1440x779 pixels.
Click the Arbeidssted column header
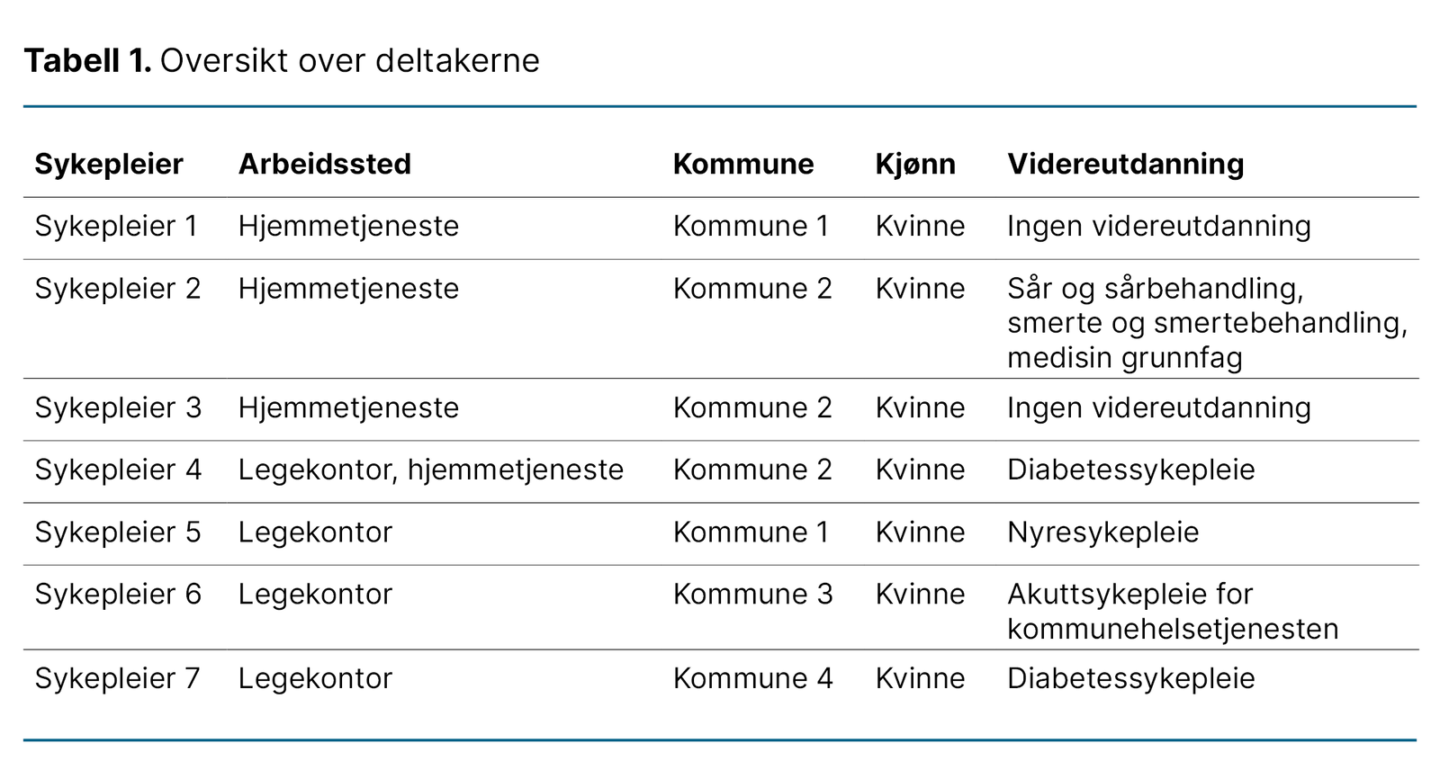(324, 164)
